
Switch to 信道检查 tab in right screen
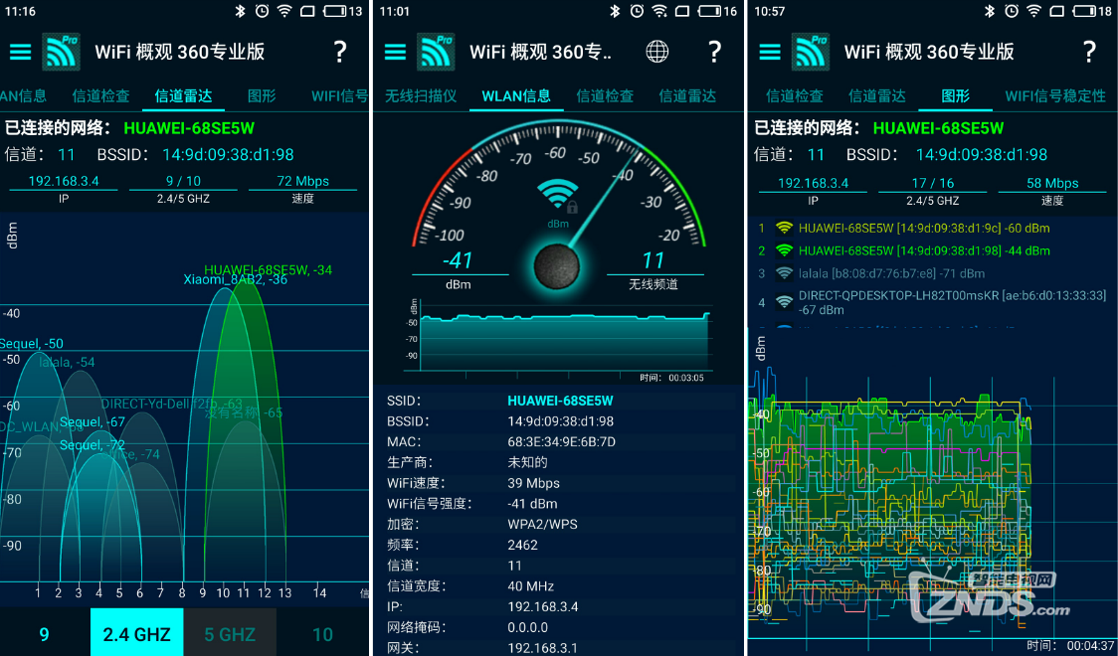[795, 96]
